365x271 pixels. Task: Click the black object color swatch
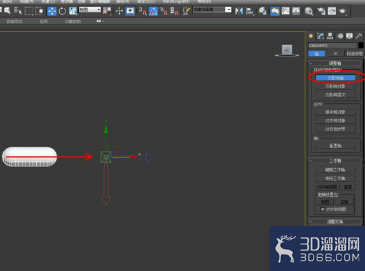[x=361, y=45]
